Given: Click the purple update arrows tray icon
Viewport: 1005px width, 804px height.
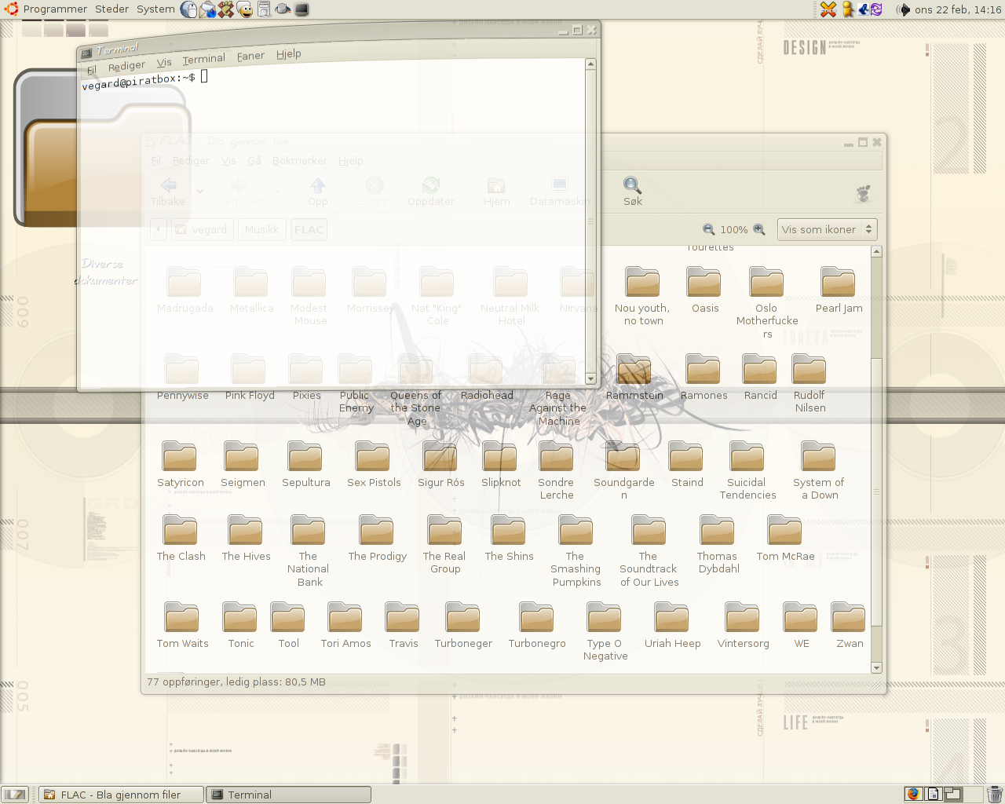Looking at the screenshot, I should click(876, 9).
